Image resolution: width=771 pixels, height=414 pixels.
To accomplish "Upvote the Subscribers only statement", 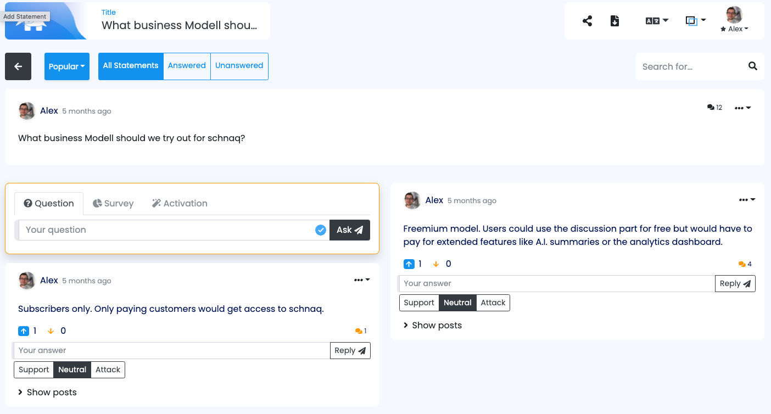I will pos(23,331).
